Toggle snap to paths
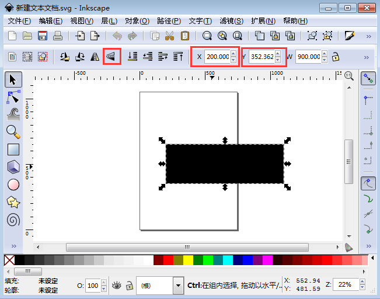Viewport: 380px width, 299px height. click(x=368, y=199)
